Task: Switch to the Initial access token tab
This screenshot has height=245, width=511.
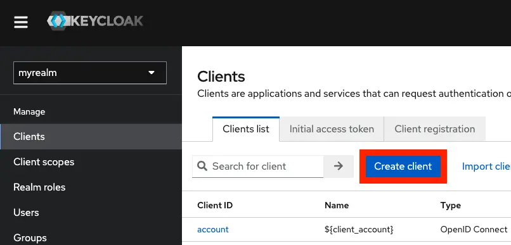Action: click(x=332, y=129)
